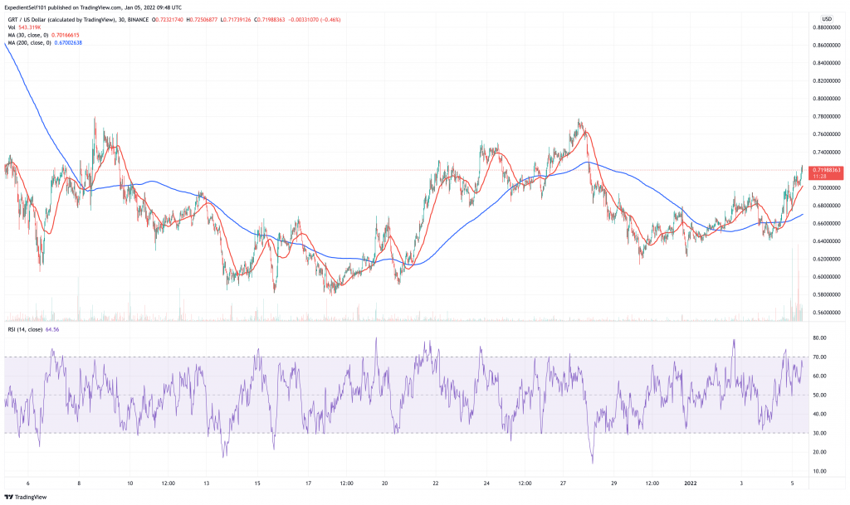Click date label 22 on the time axis

(436, 483)
